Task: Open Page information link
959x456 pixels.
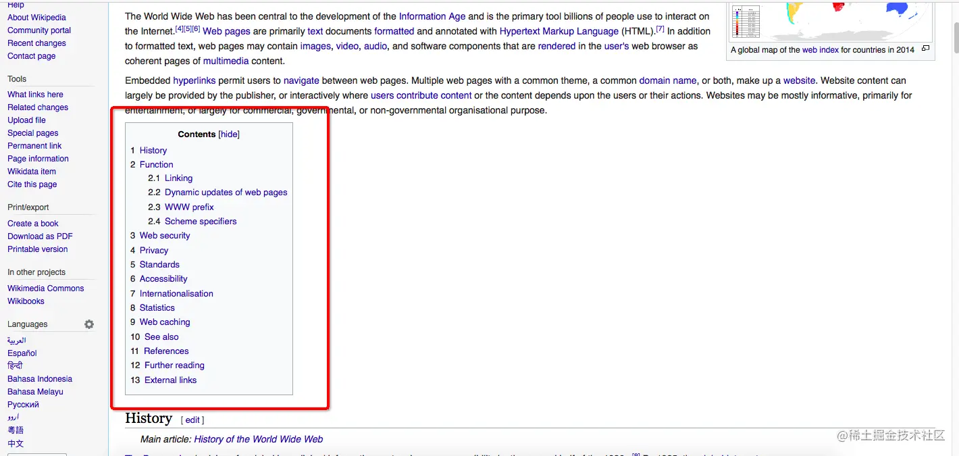Action: click(x=38, y=159)
